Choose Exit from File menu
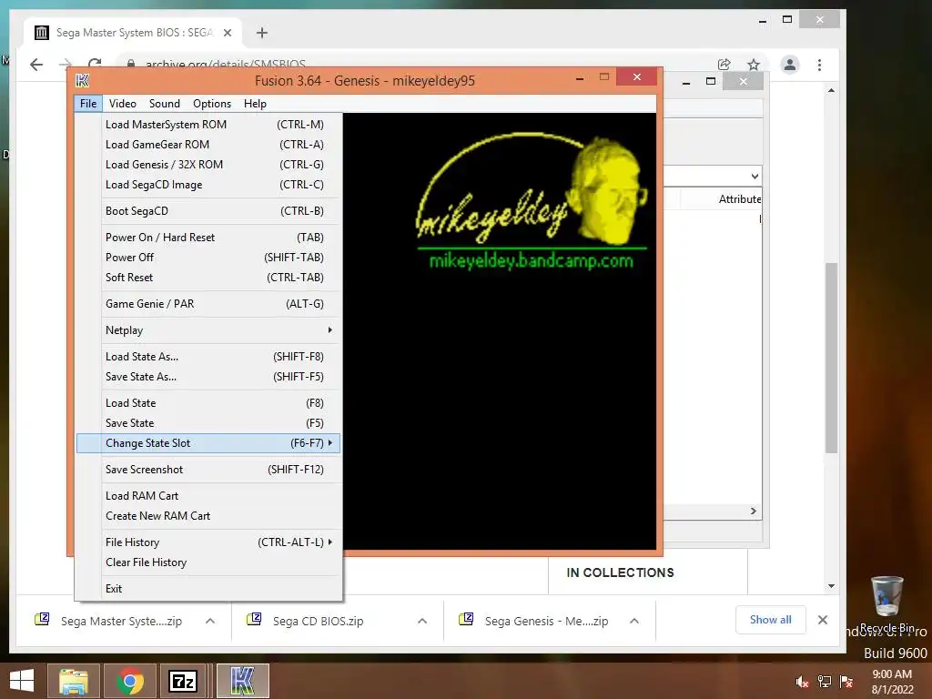This screenshot has height=699, width=932. [208, 589]
